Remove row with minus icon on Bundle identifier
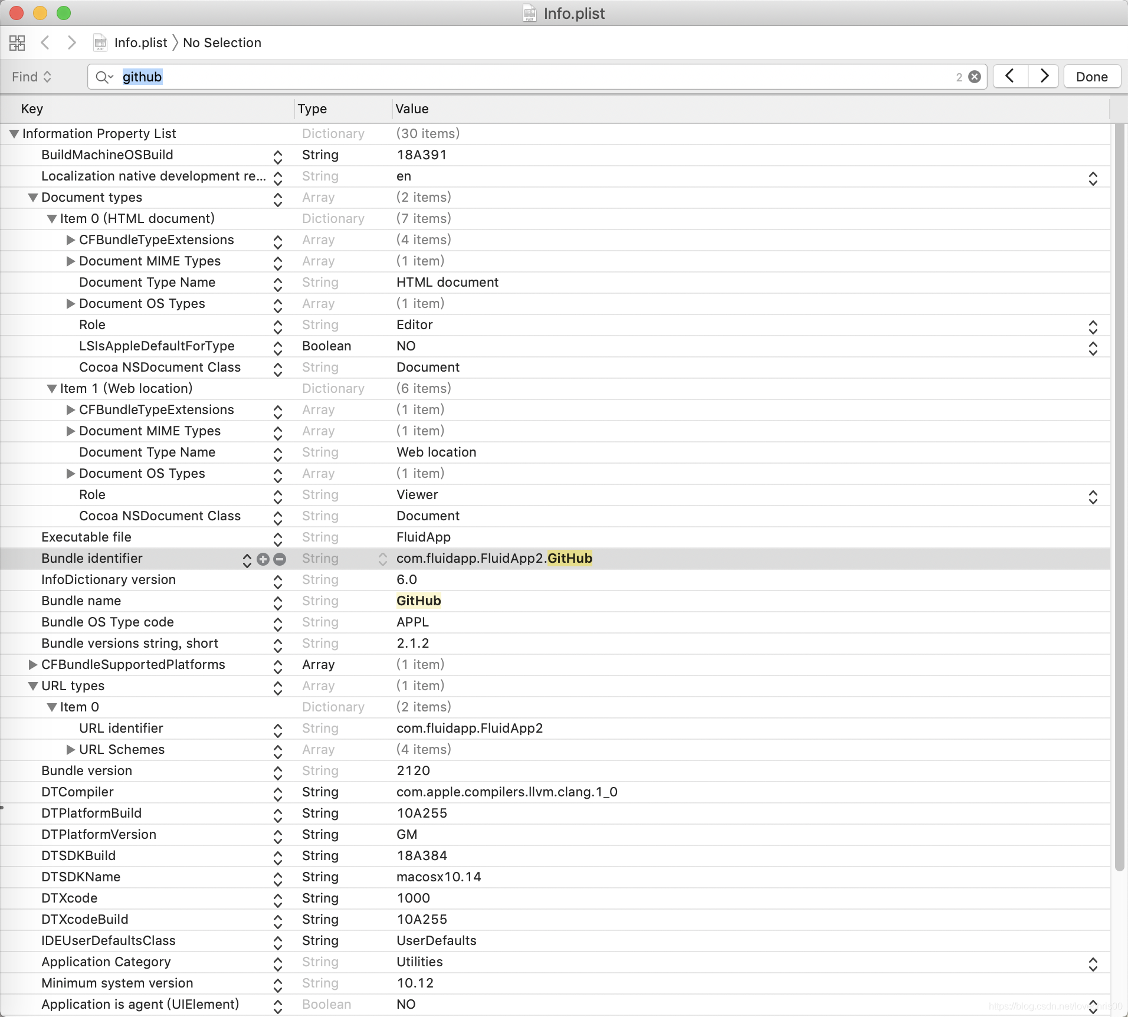This screenshot has width=1128, height=1017. [x=280, y=559]
